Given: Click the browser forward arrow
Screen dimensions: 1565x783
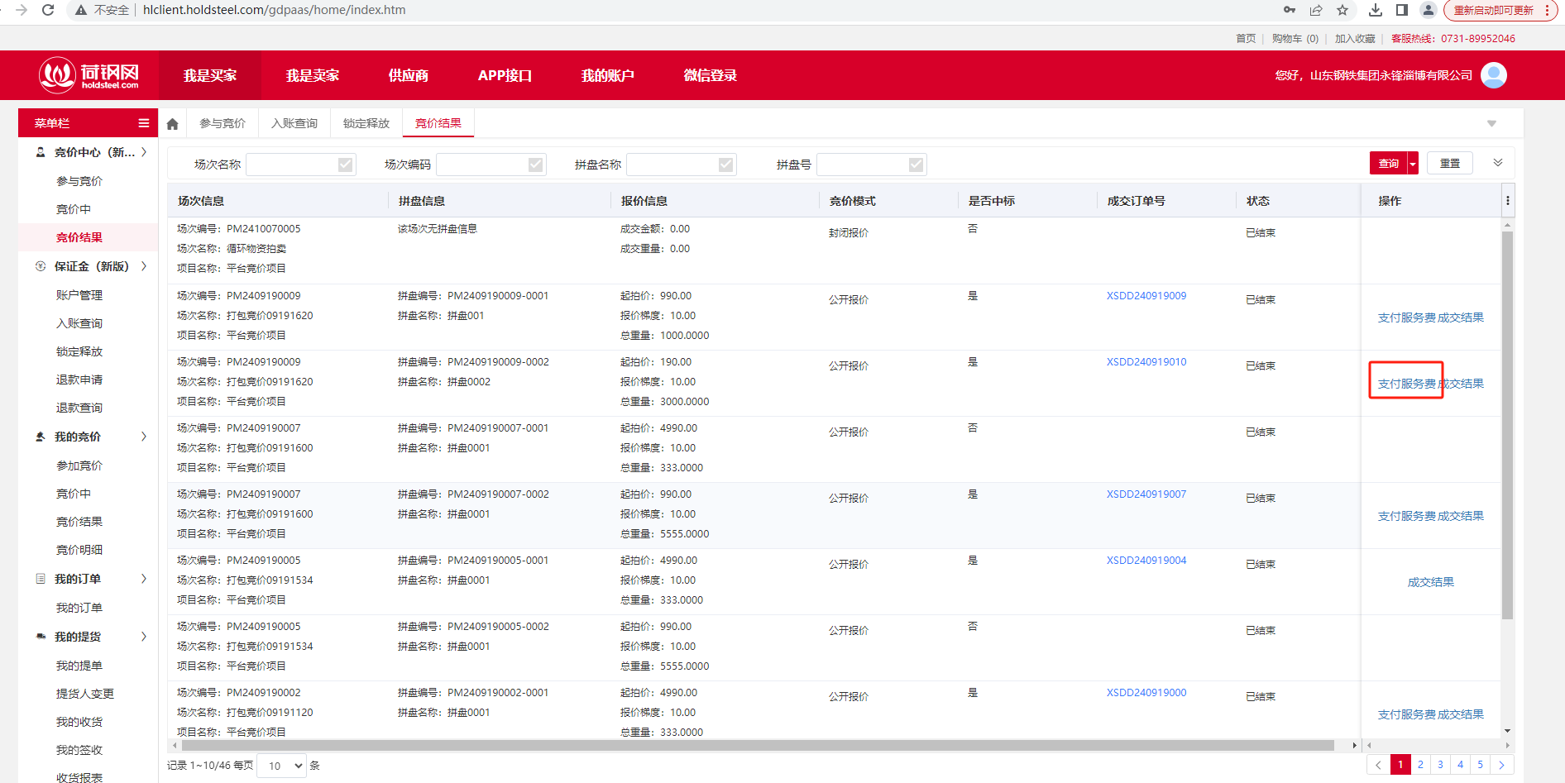Looking at the screenshot, I should pyautogui.click(x=22, y=10).
